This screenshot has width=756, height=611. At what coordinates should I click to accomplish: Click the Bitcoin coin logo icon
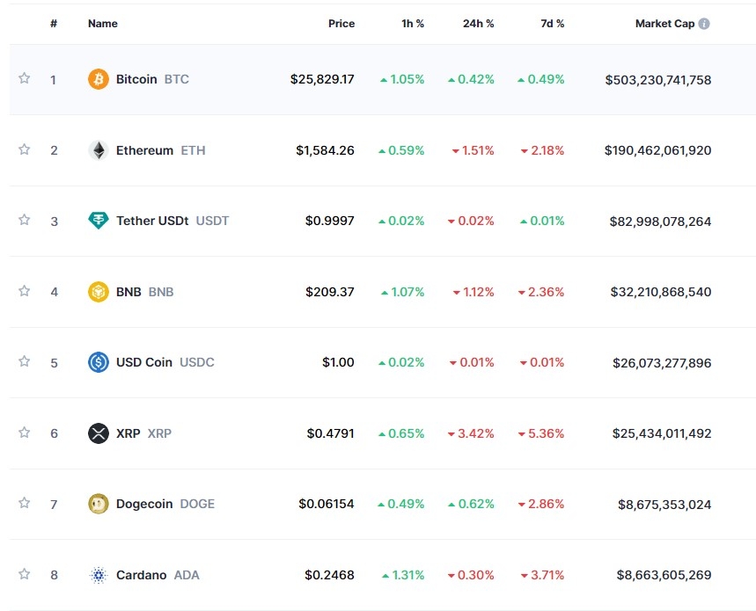pyautogui.click(x=99, y=79)
